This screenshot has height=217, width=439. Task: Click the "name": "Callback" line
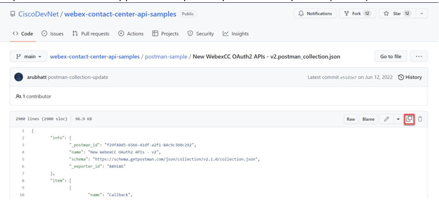(110, 195)
